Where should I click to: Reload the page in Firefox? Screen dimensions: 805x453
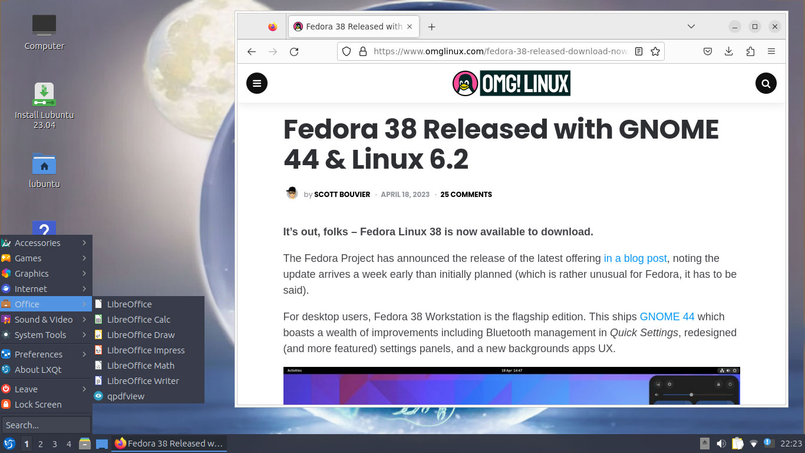294,51
